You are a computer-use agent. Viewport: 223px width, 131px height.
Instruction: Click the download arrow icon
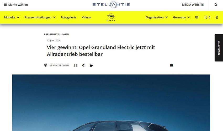45,65
